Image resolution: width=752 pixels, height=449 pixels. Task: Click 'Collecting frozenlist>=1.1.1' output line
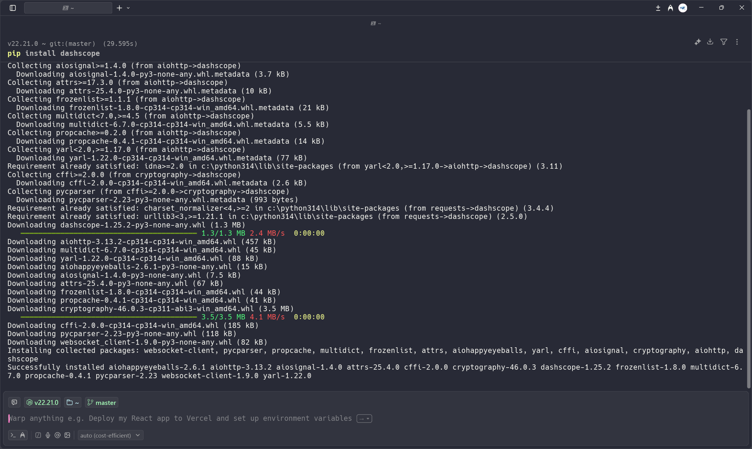[x=126, y=99]
